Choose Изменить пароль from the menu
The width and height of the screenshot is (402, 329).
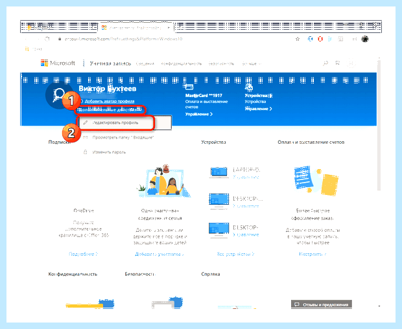pyautogui.click(x=109, y=152)
